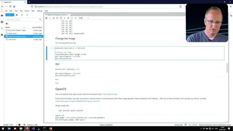The width and height of the screenshot is (233, 131).
Task: Open Outlook from the taskbar
Action: coord(9,128)
